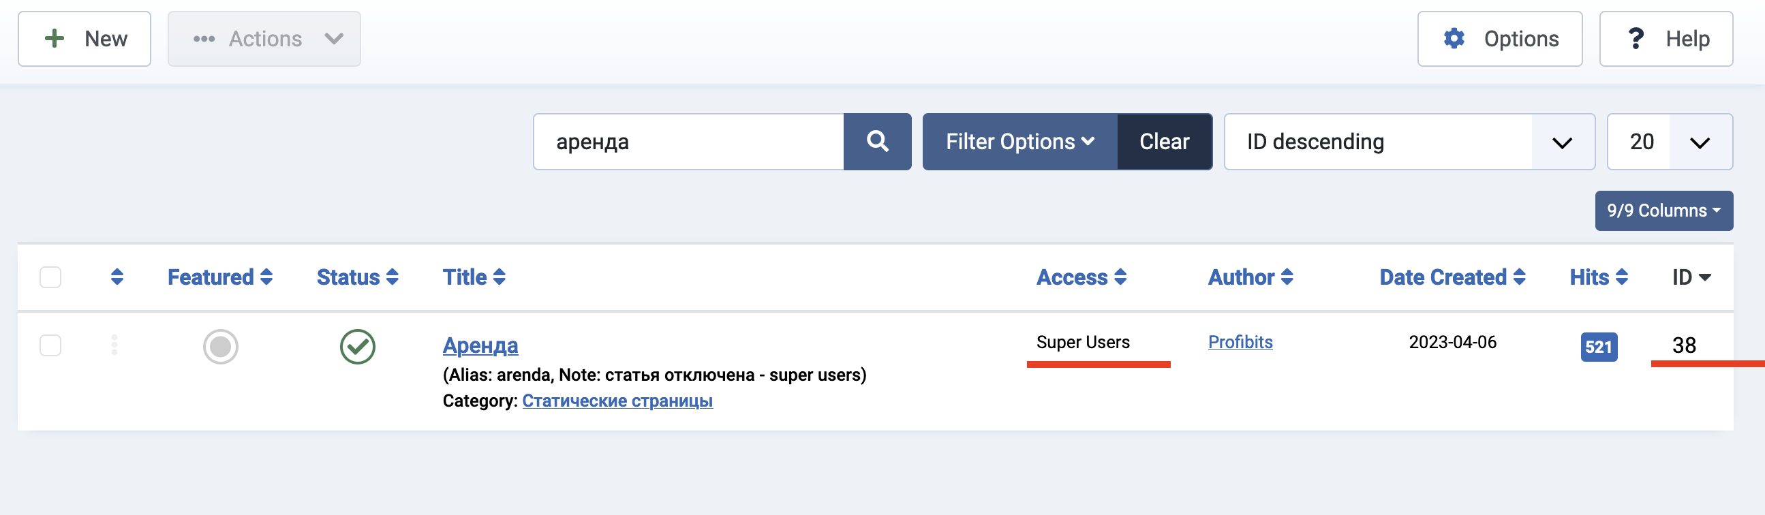Click the magnifier search button
Viewport: 1765px width, 515px height.
(877, 142)
